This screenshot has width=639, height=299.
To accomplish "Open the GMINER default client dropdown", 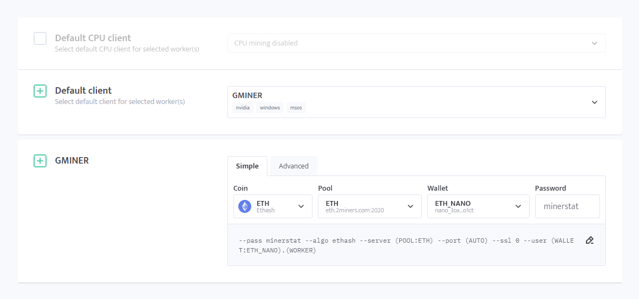I will [416, 102].
